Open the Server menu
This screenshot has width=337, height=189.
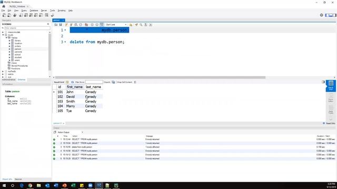click(44, 10)
